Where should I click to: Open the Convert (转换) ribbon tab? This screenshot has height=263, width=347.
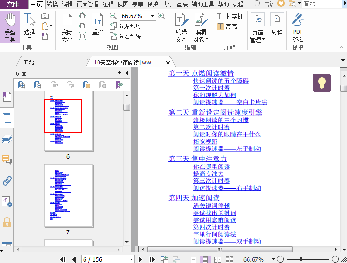point(52,4)
